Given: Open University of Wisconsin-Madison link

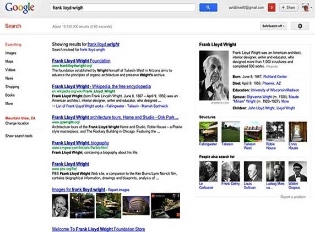Looking at the screenshot, I should click(x=275, y=90).
